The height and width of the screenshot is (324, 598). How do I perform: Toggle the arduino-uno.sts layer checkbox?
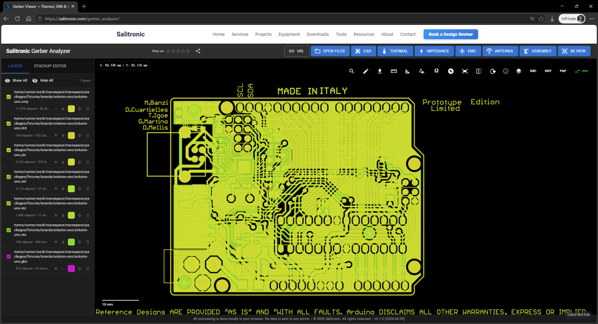point(9,230)
